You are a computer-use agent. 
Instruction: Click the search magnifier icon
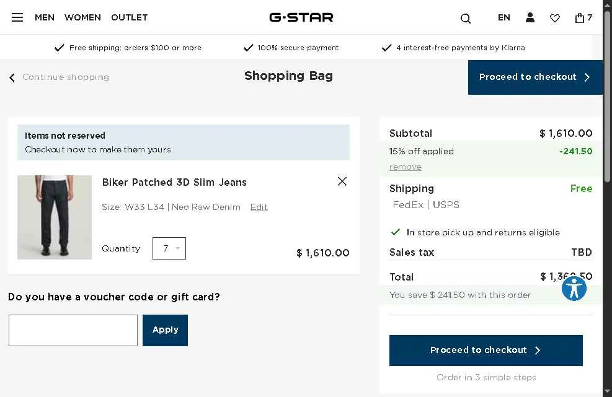click(466, 19)
